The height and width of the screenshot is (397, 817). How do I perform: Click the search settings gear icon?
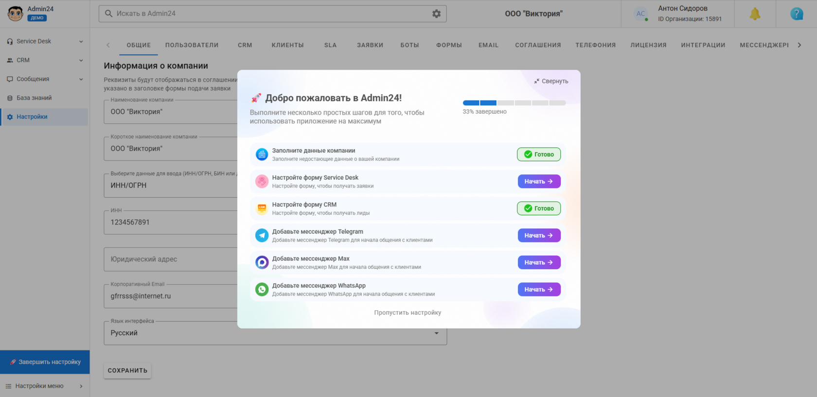[x=436, y=14]
